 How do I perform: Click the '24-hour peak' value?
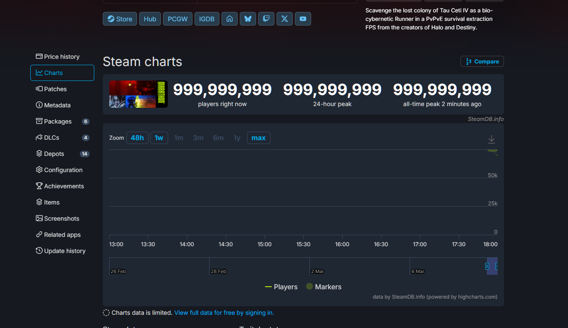(332, 89)
